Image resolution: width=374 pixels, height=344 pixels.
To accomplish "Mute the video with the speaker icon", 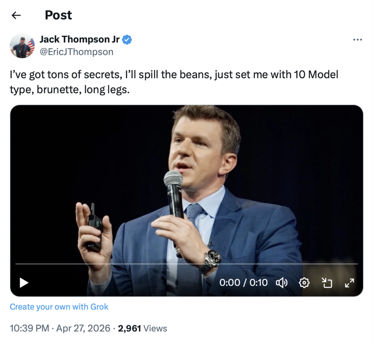I will 282,282.
